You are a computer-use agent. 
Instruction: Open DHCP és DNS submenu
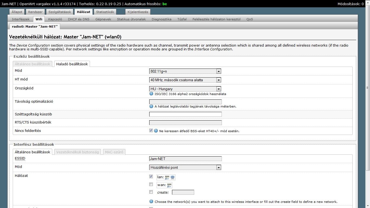coord(79,19)
